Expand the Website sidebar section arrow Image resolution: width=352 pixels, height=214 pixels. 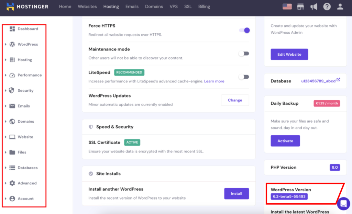(x=5, y=137)
